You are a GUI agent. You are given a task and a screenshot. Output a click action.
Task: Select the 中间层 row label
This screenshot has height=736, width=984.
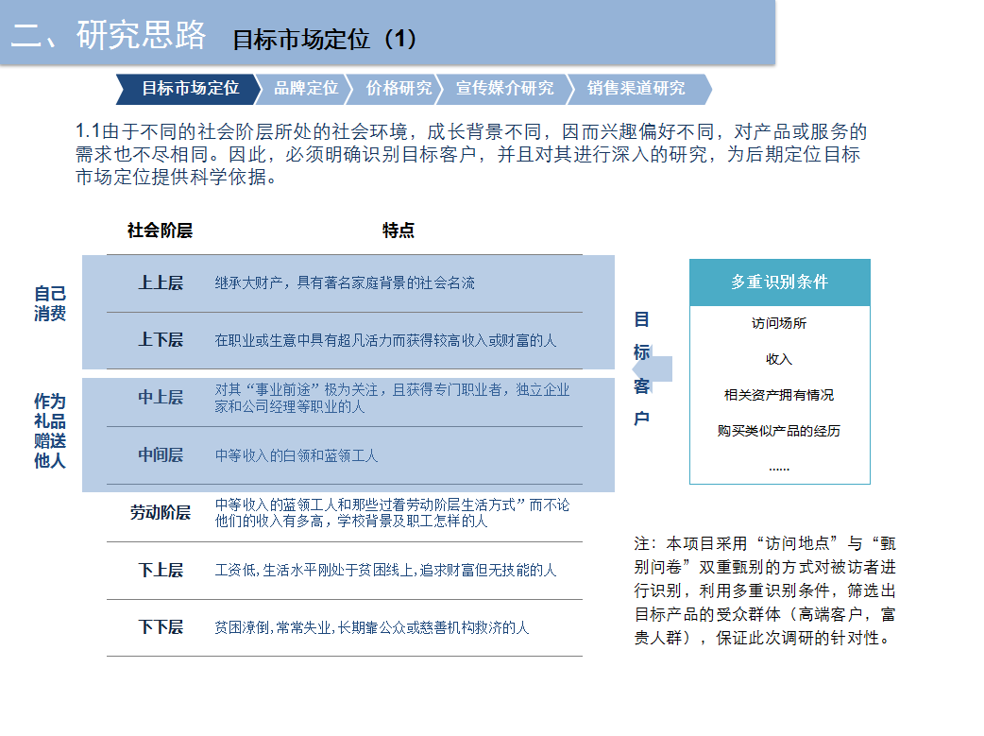tap(161, 455)
